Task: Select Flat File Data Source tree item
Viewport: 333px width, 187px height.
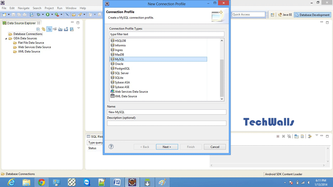Action: point(28,42)
